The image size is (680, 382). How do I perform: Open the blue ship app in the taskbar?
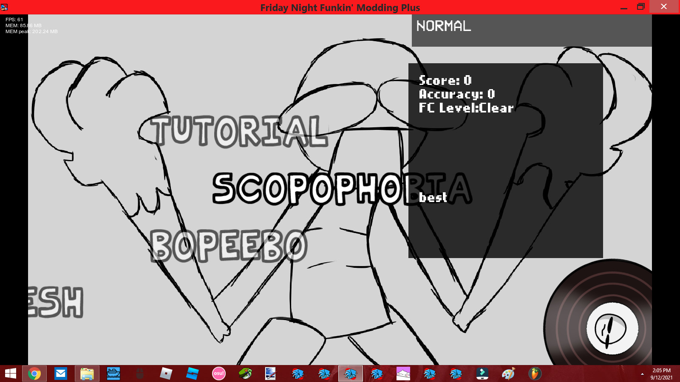(x=113, y=374)
